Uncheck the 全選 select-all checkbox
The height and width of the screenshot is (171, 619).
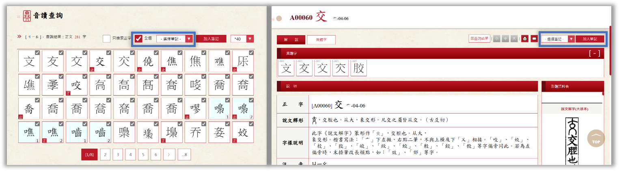(x=138, y=38)
